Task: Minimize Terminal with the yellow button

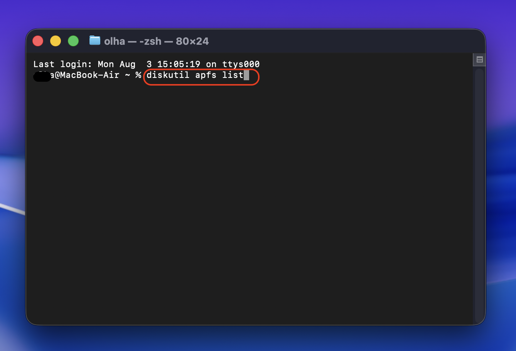Action: tap(56, 41)
